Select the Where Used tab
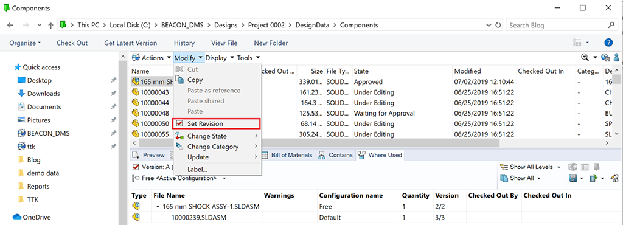The width and height of the screenshot is (623, 225). [x=380, y=155]
